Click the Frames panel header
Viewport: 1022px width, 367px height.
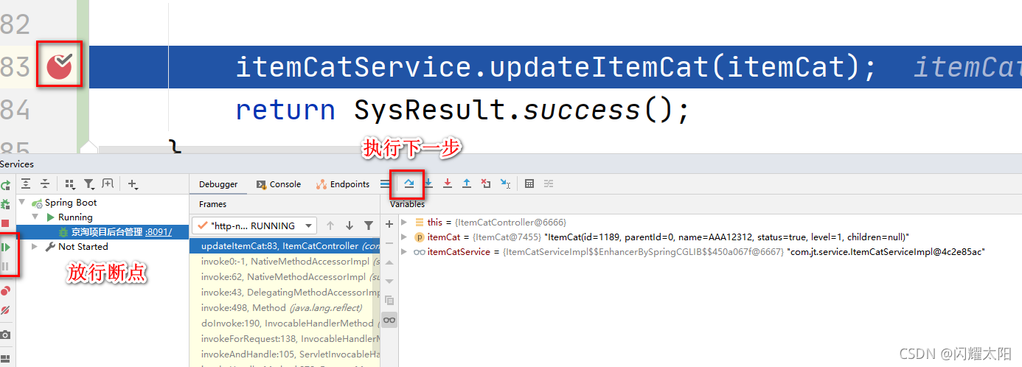click(212, 204)
